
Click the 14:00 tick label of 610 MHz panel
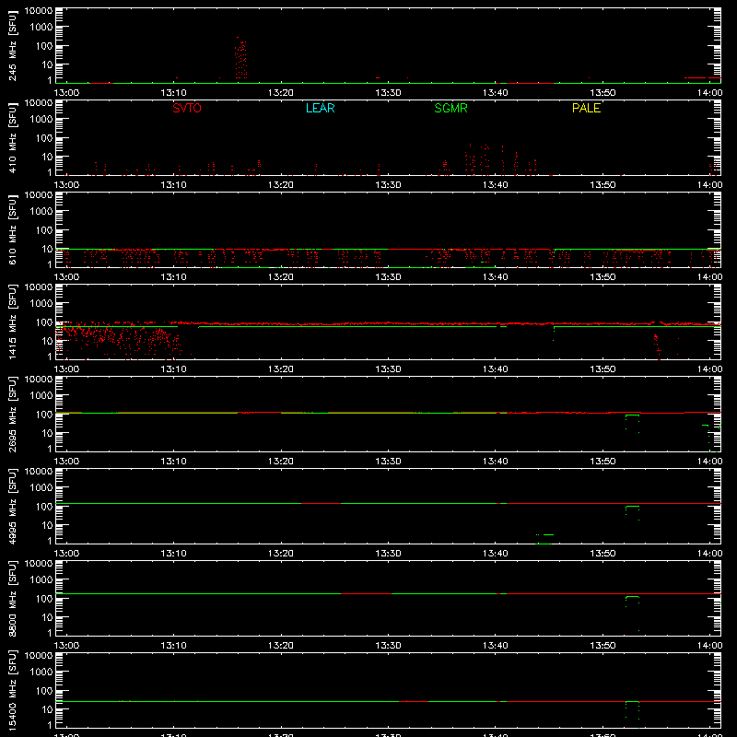coord(709,277)
